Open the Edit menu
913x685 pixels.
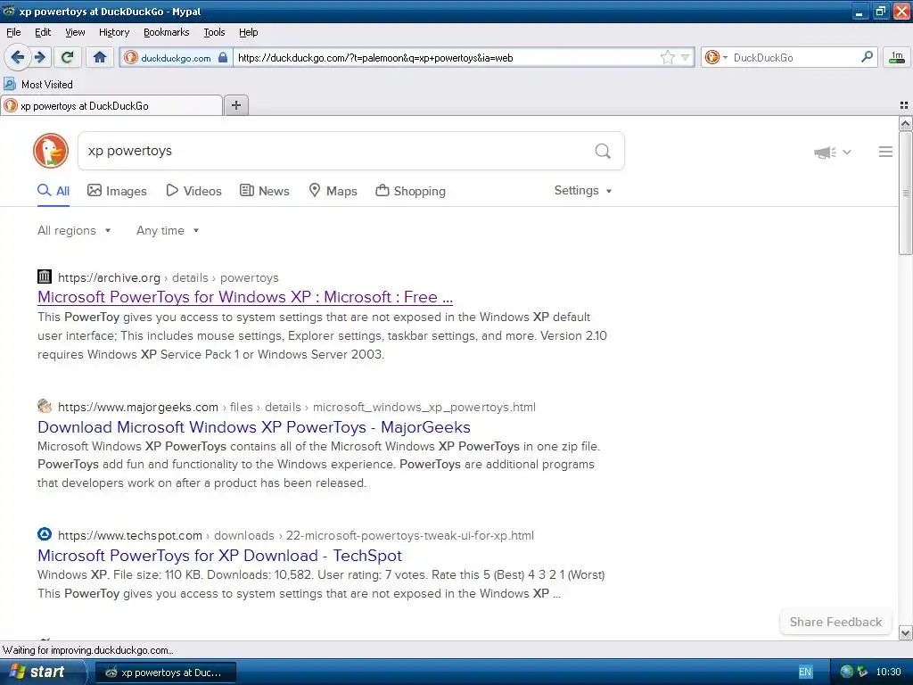pyautogui.click(x=43, y=32)
